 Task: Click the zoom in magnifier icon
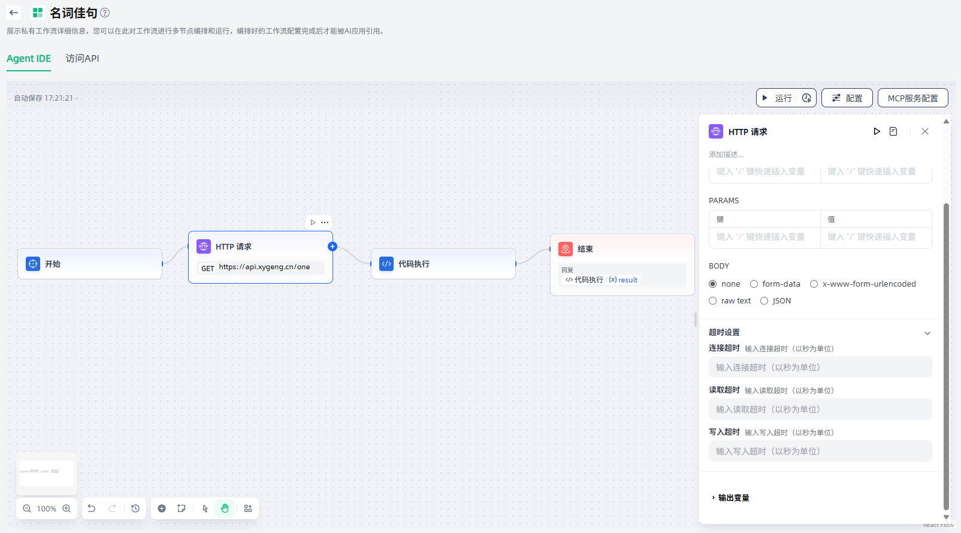coord(67,508)
